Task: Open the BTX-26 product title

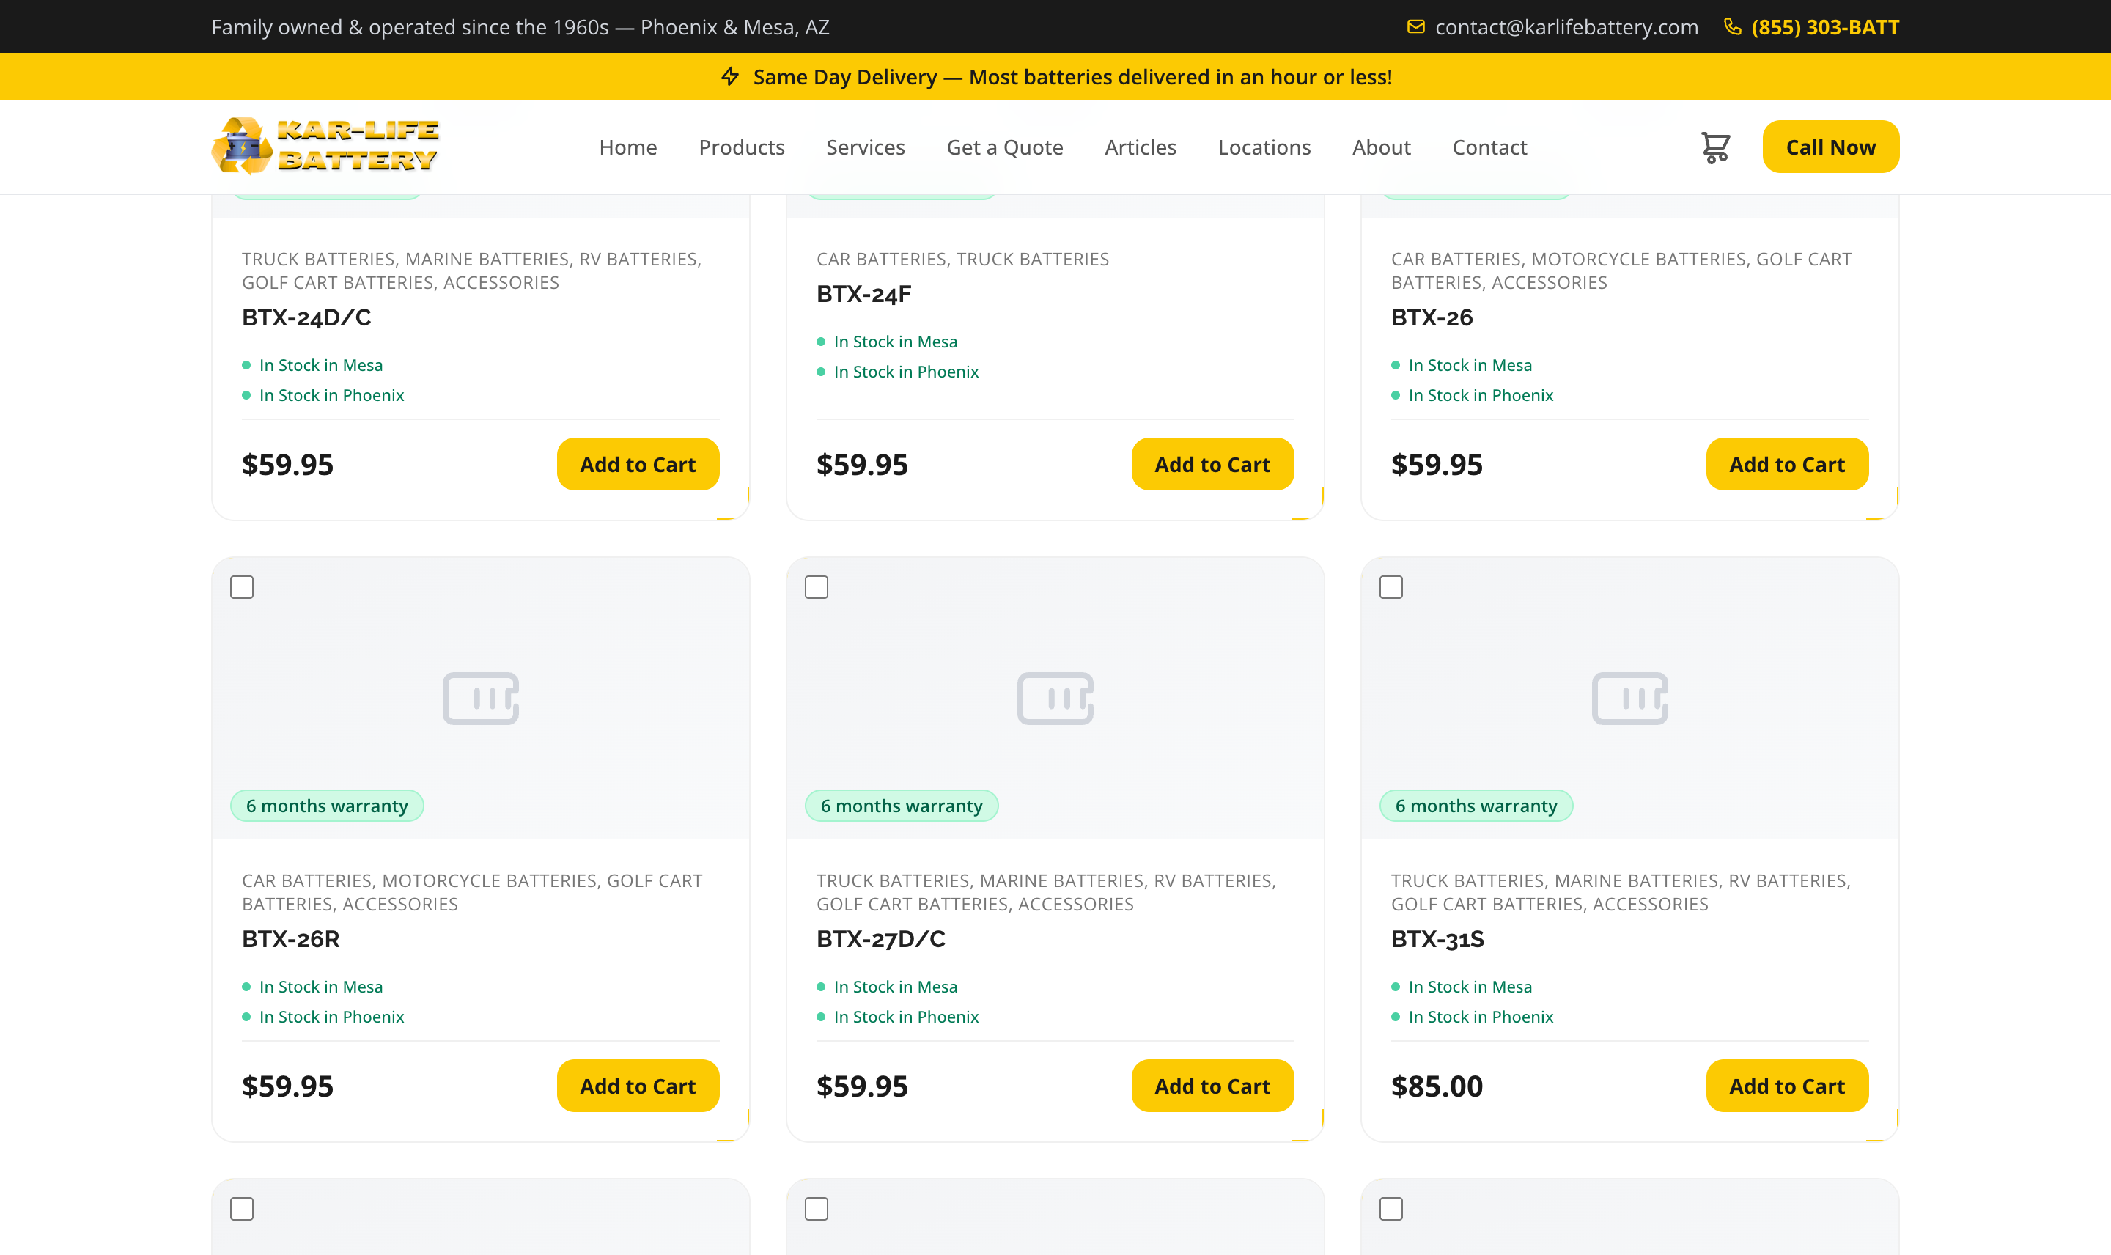Action: pyautogui.click(x=1432, y=317)
